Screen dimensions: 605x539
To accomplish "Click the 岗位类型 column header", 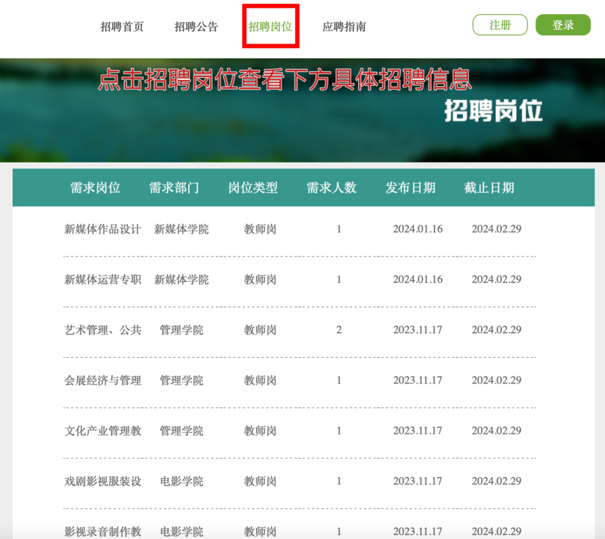I will (253, 188).
